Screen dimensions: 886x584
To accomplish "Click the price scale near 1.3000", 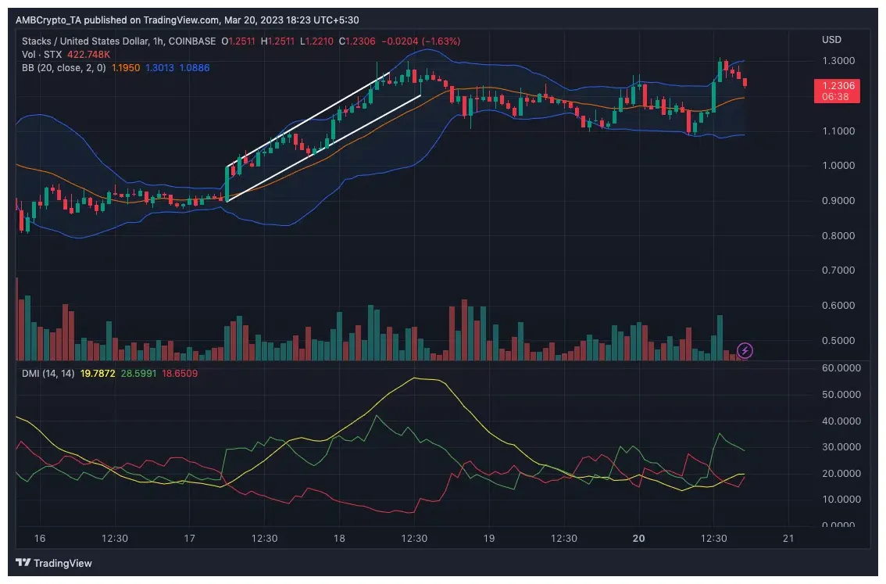I will pyautogui.click(x=838, y=60).
